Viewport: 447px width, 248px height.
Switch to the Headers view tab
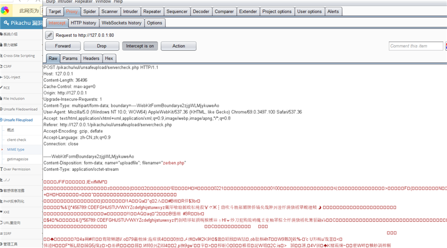click(91, 58)
